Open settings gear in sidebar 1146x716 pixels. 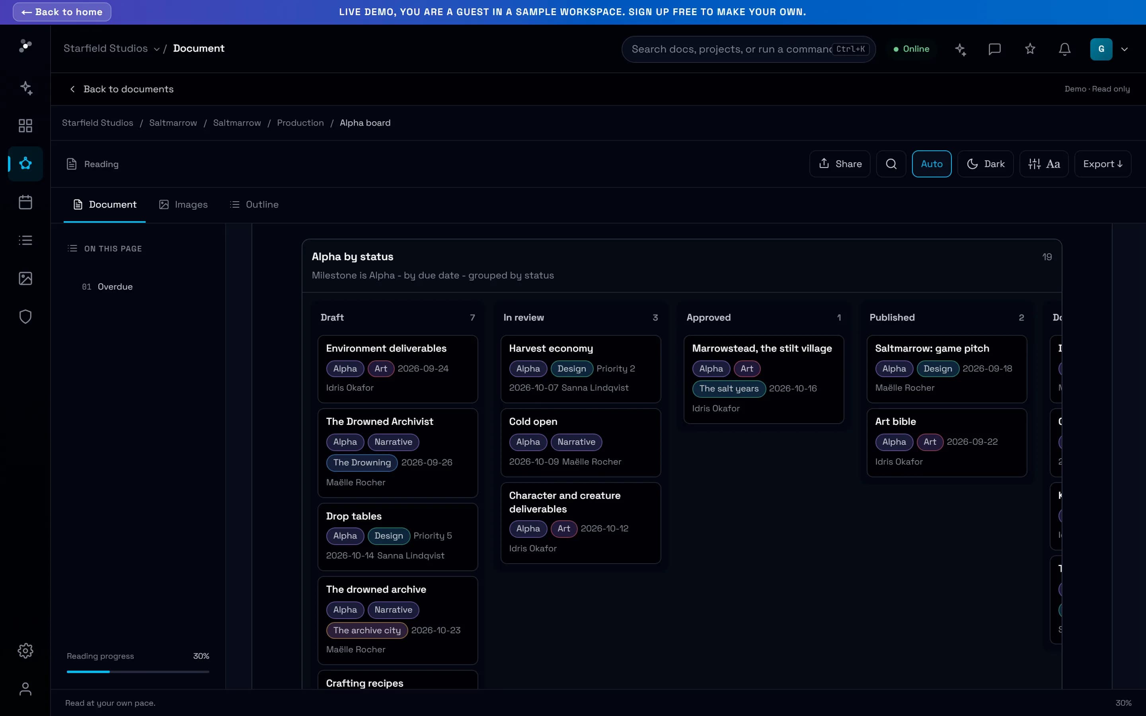(25, 651)
